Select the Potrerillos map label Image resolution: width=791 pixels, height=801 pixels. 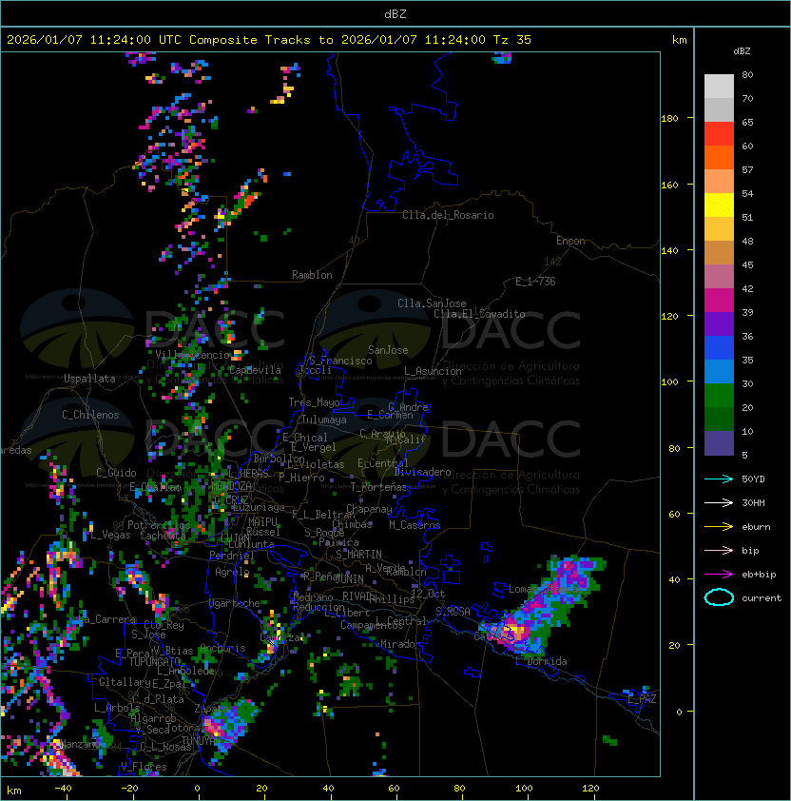click(x=159, y=525)
